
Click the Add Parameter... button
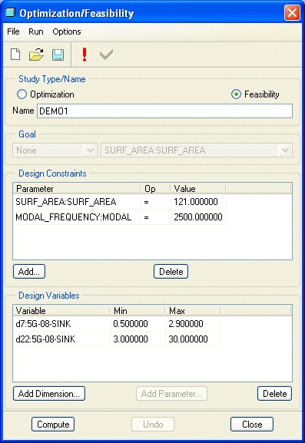(x=171, y=394)
